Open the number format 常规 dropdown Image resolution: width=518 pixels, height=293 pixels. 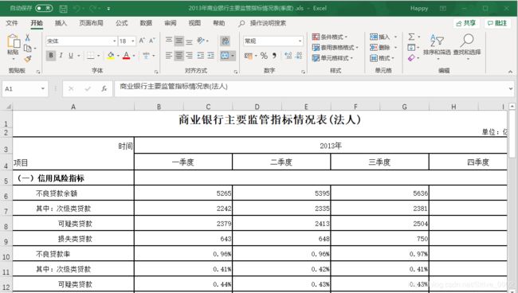[300, 41]
